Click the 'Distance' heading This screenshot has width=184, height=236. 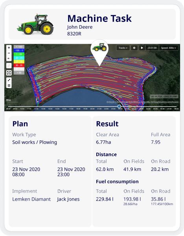[x=107, y=155]
